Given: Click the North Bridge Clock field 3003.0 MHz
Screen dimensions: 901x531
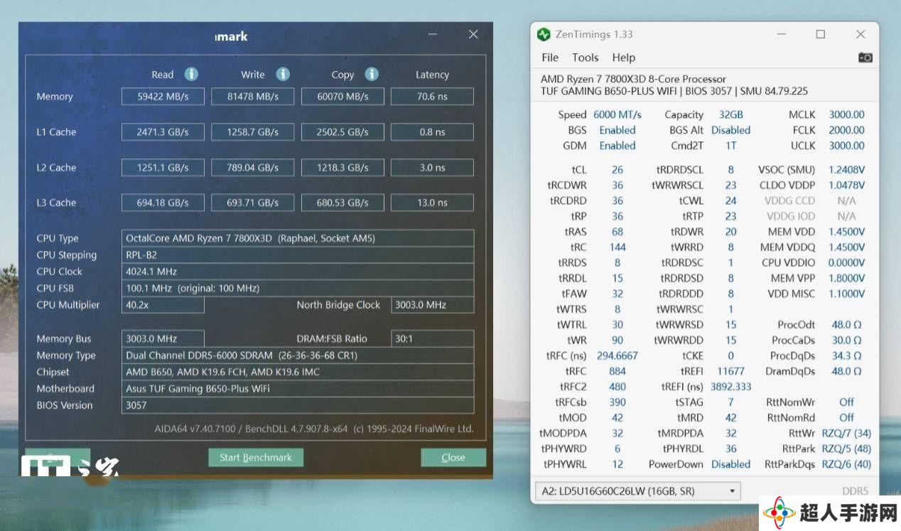Looking at the screenshot, I should click(432, 305).
